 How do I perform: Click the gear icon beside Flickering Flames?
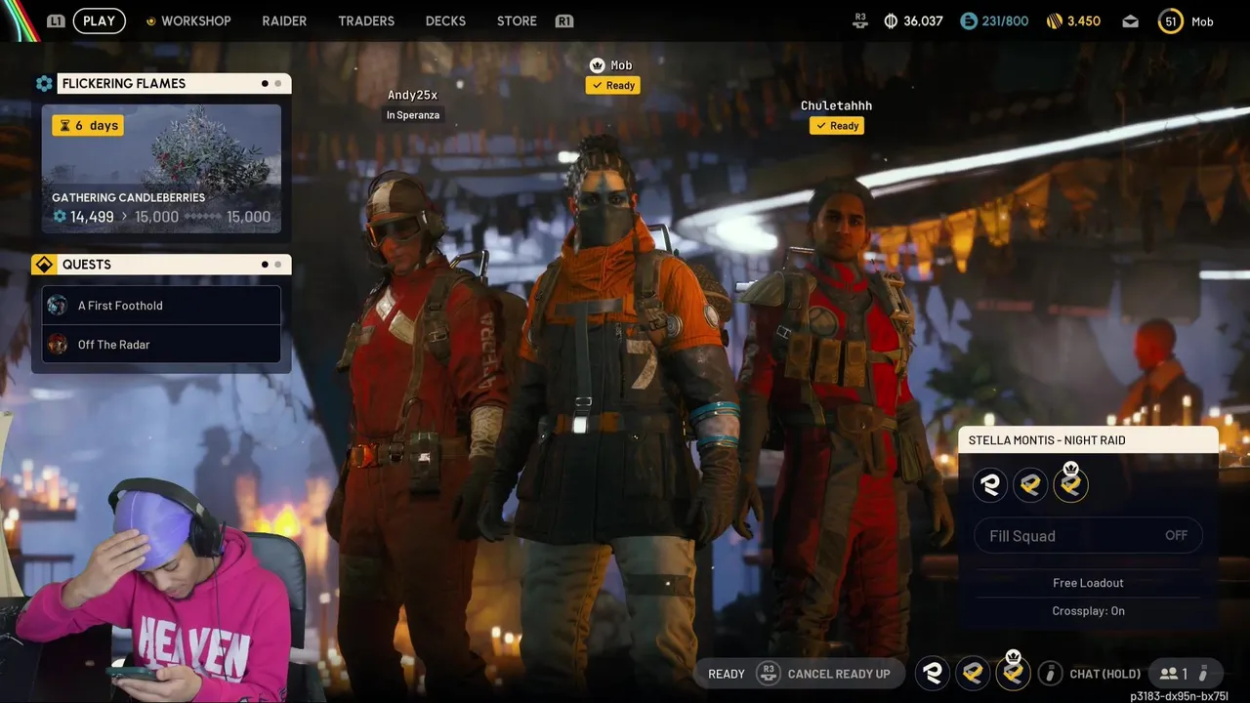[x=44, y=84]
